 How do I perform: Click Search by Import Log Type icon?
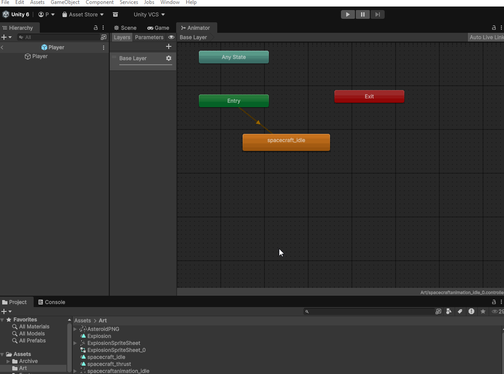pyautogui.click(x=471, y=311)
